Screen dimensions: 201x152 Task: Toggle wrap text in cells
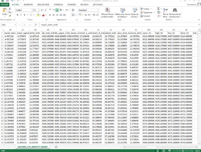click(x=73, y=10)
